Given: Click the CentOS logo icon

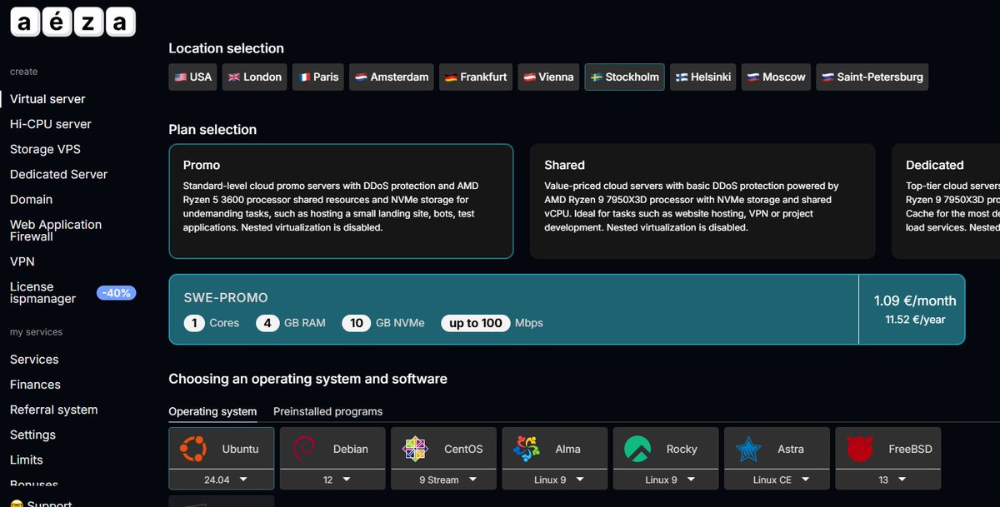Looking at the screenshot, I should point(415,449).
